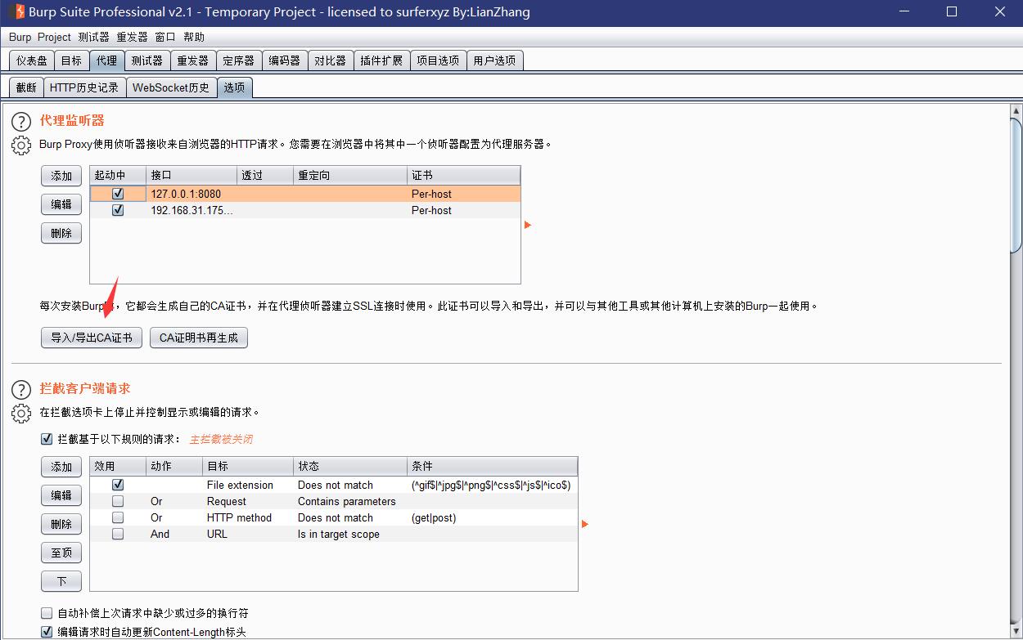Click 证书 column header in listeners table
The image size is (1023, 640).
464,175
